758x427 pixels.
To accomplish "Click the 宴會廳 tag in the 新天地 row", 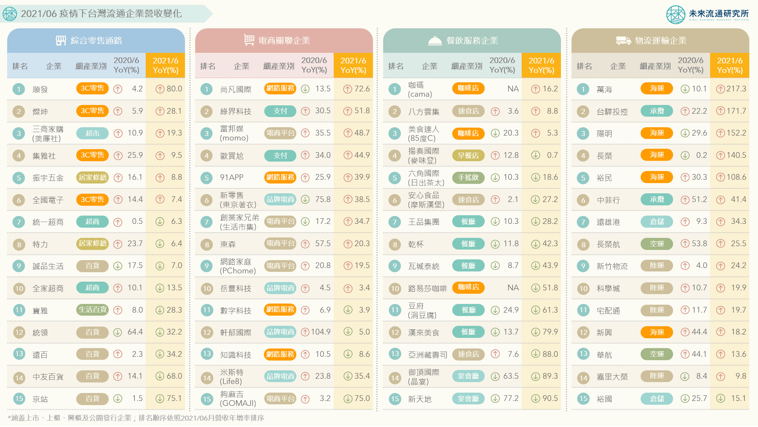I will point(468,398).
